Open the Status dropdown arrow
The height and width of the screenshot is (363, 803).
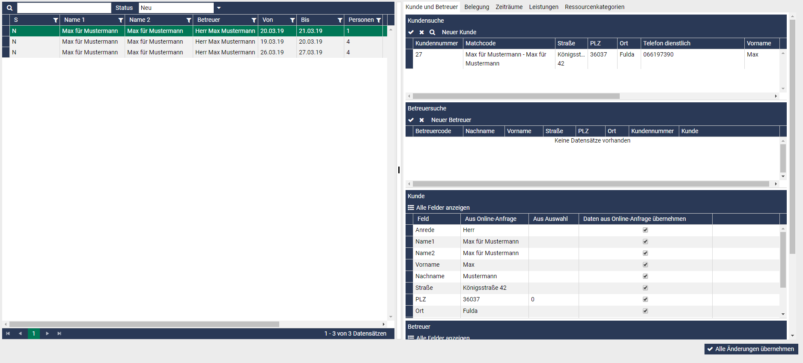(219, 8)
